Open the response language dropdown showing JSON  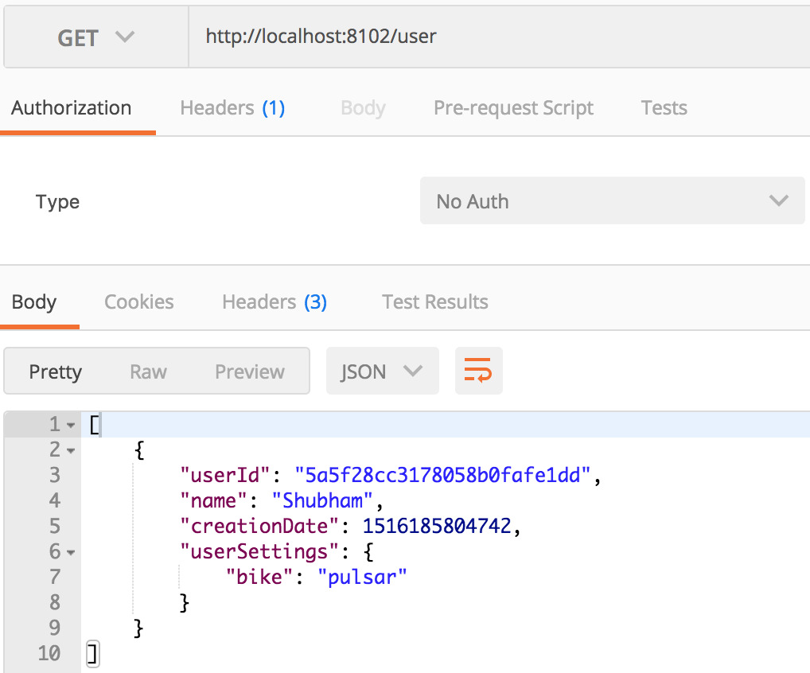[382, 371]
